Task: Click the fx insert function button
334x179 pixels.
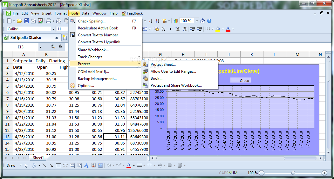Action: 60,46
